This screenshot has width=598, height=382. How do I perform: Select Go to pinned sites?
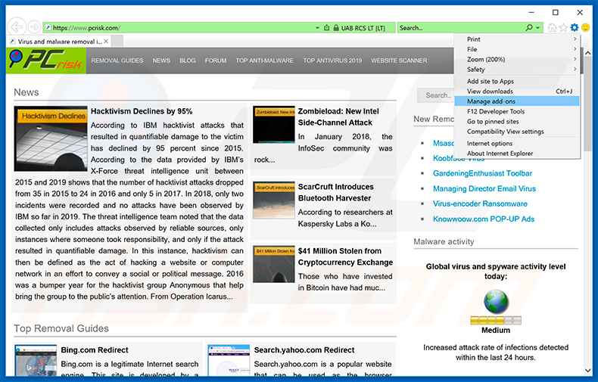tap(517, 121)
